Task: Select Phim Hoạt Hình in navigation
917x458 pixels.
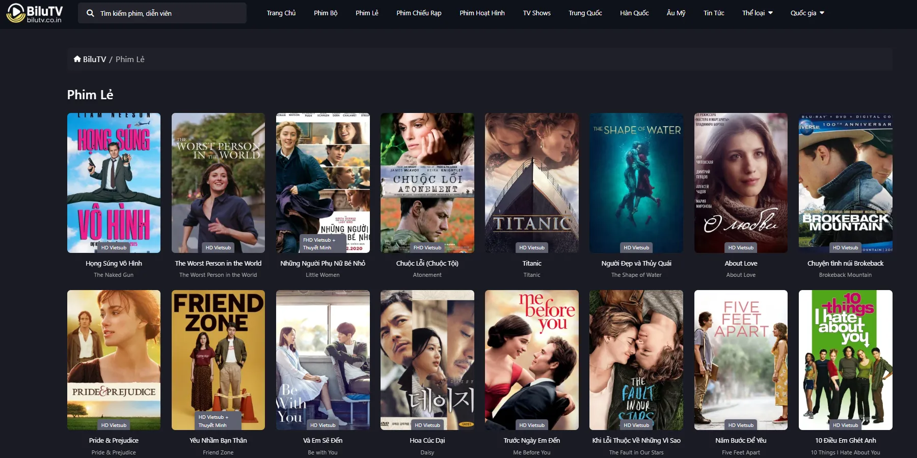Action: point(482,13)
